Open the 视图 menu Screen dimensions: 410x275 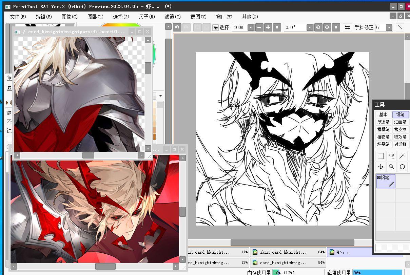pyautogui.click(x=198, y=17)
